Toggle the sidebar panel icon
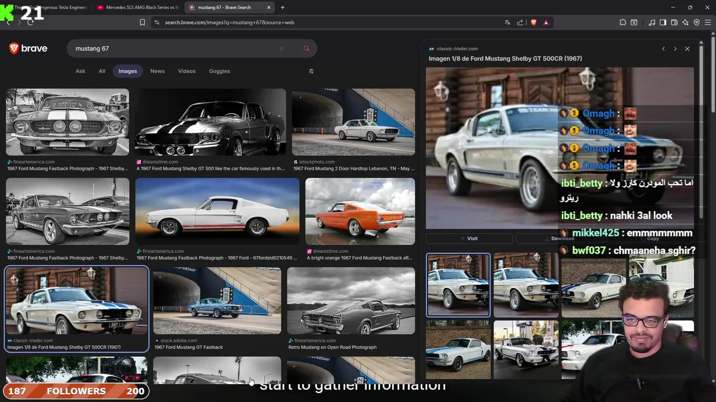This screenshot has height=402, width=716. pos(663,22)
